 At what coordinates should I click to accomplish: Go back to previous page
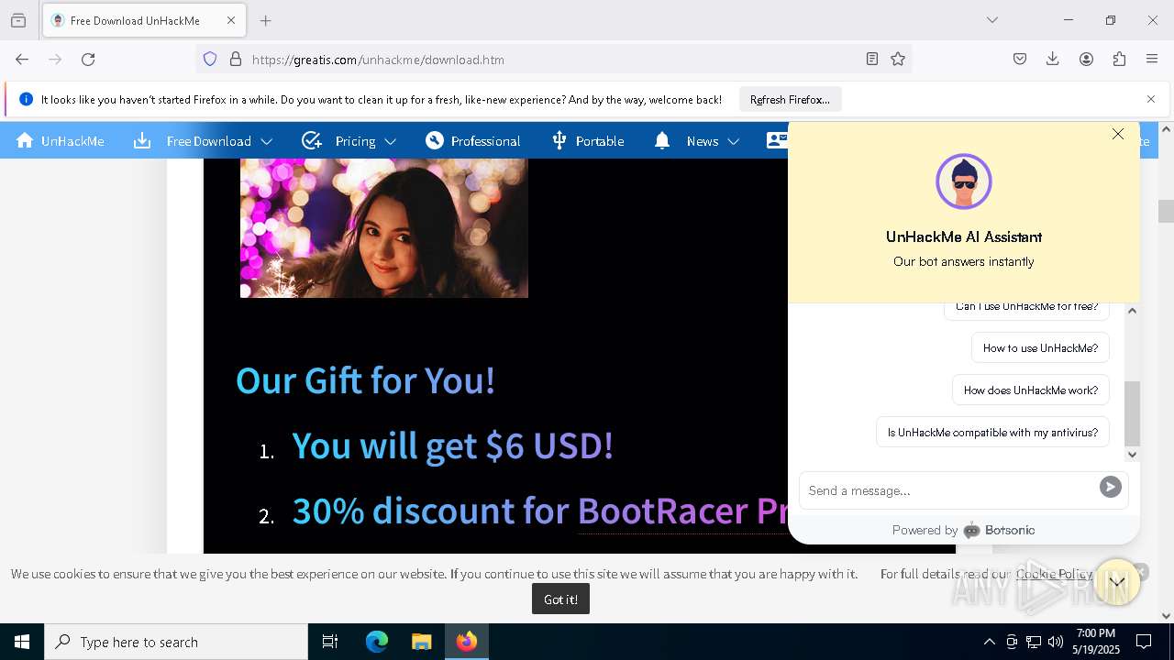coord(22,59)
